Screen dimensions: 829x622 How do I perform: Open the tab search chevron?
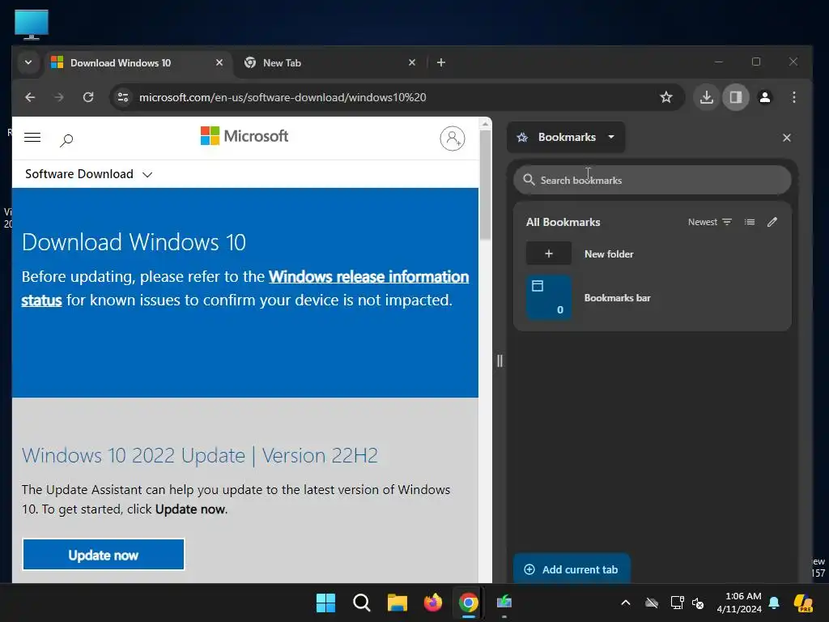pyautogui.click(x=28, y=62)
